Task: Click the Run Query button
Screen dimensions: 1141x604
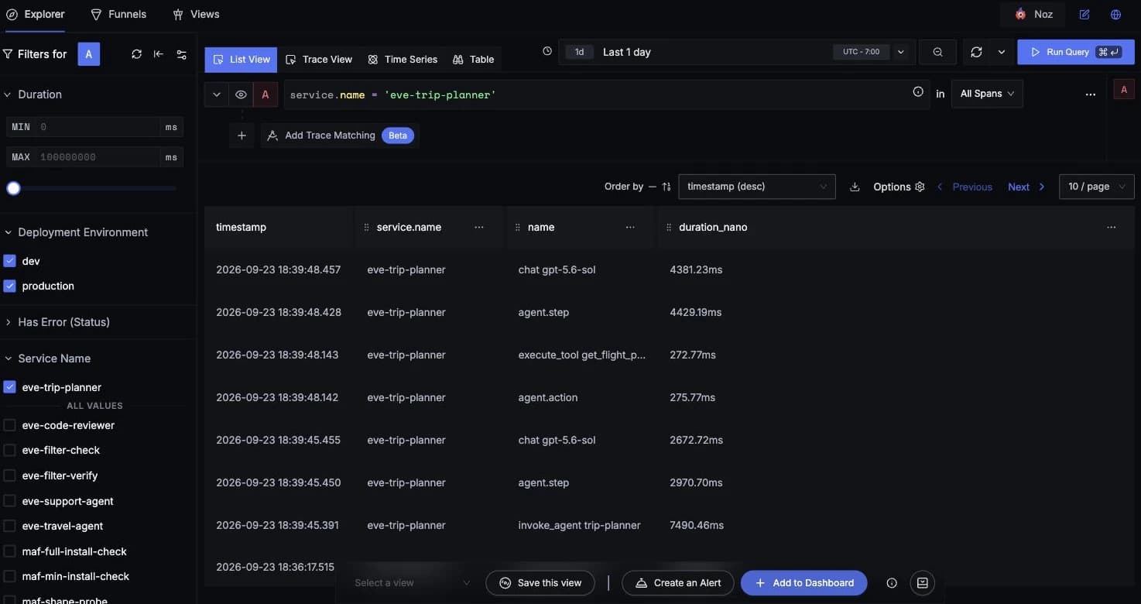Action: [x=1075, y=52]
